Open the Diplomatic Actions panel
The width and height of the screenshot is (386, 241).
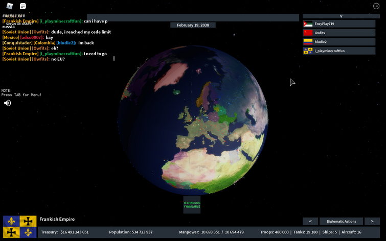341,221
